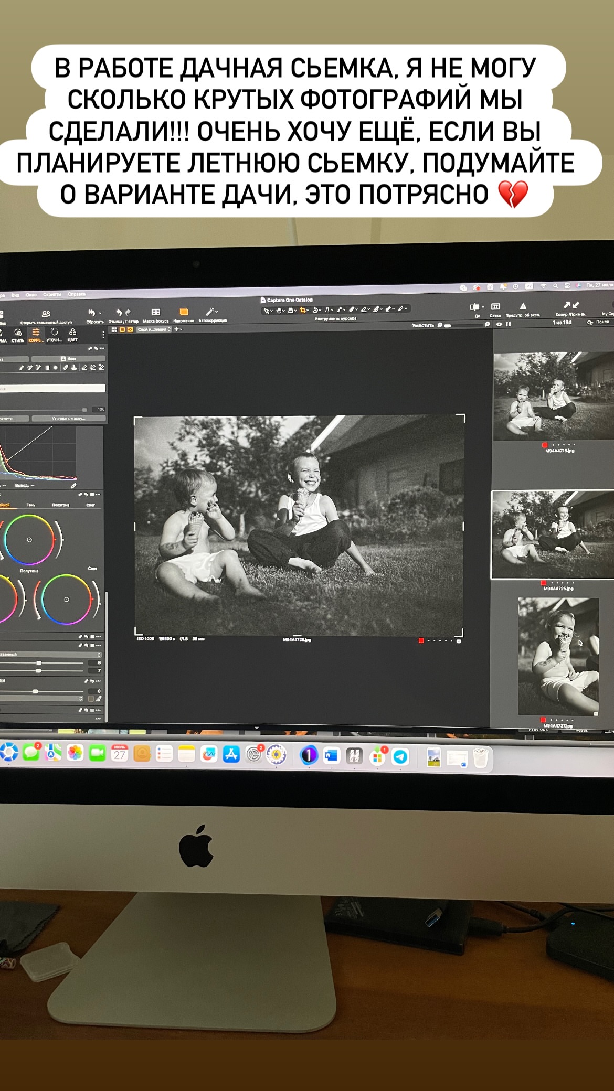Click the white layer name input field
The width and height of the screenshot is (614, 1091).
[x=52, y=388]
